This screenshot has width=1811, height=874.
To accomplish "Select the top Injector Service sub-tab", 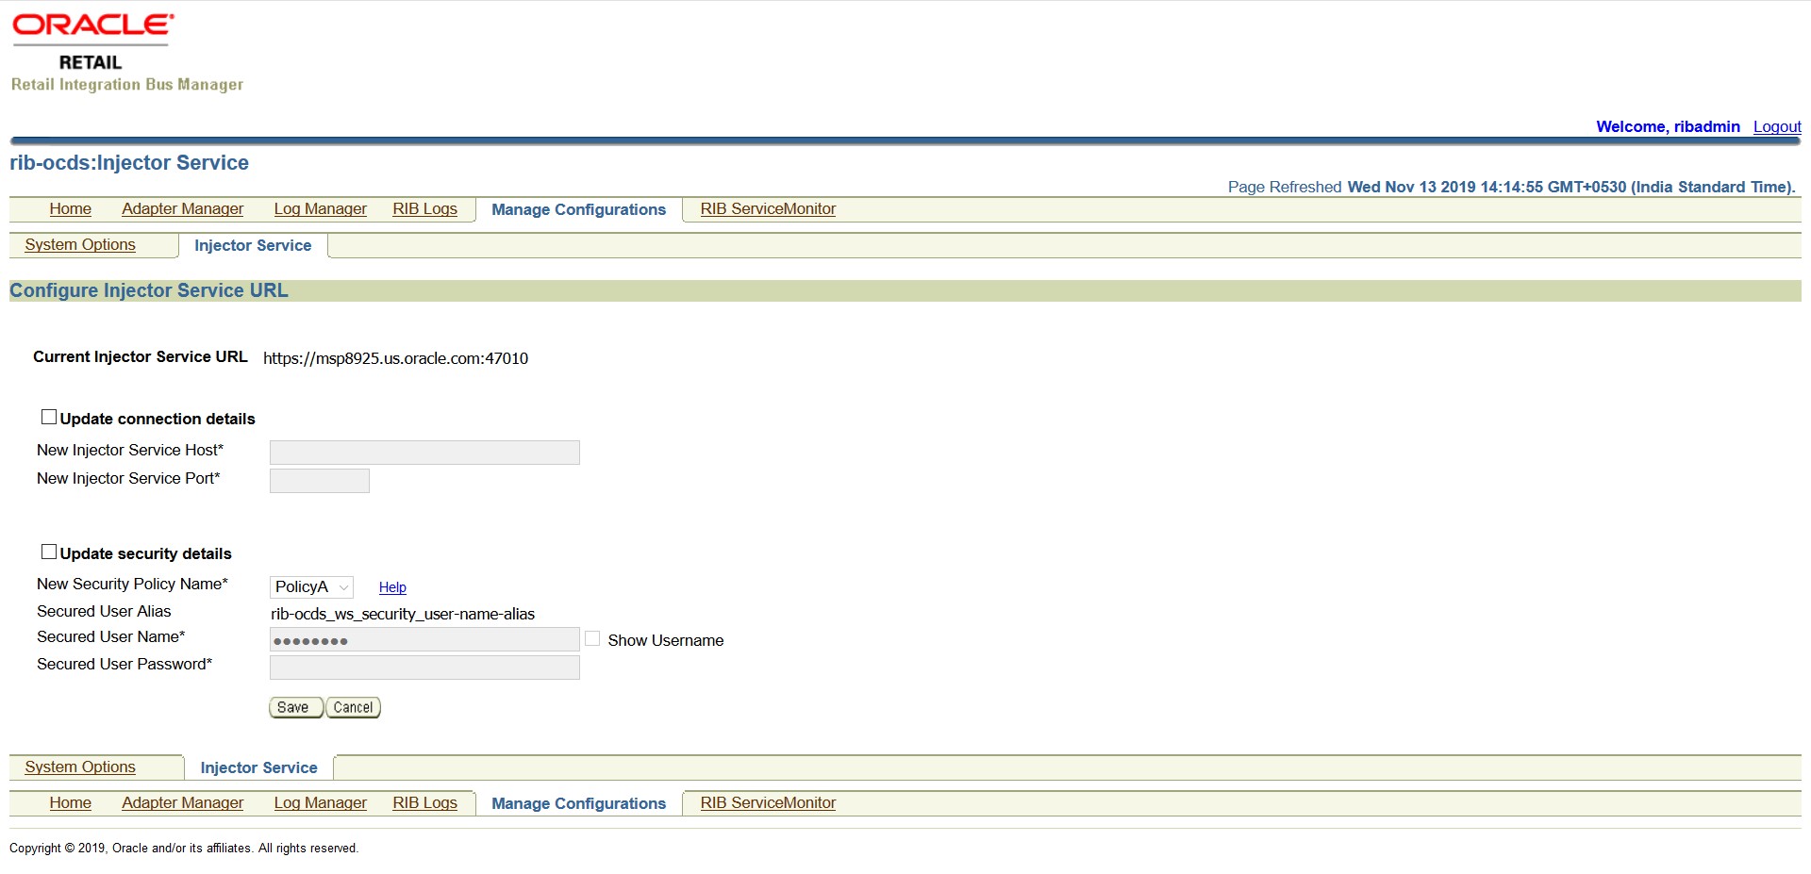I will [x=253, y=245].
